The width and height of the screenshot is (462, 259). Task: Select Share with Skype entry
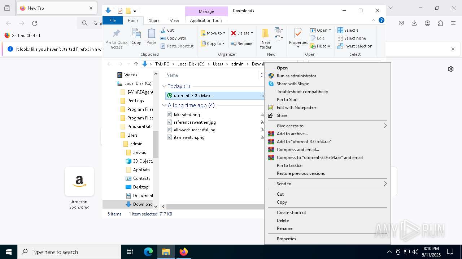pyautogui.click(x=327, y=84)
